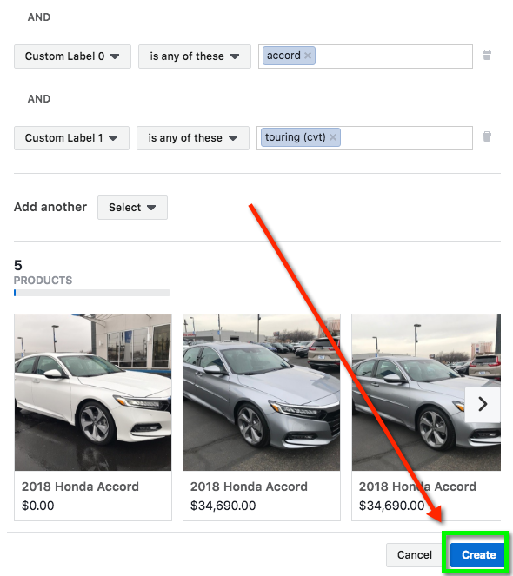The image size is (513, 576).
Task: Expand second 'is any of these' dropdown
Action: pyautogui.click(x=193, y=138)
